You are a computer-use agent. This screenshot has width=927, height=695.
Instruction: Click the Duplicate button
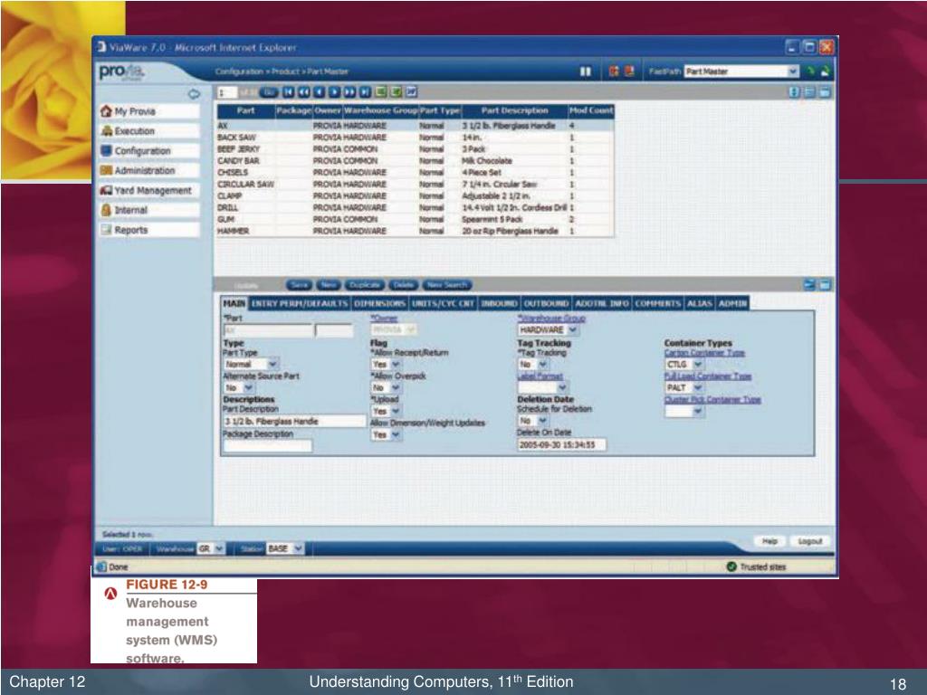365,285
